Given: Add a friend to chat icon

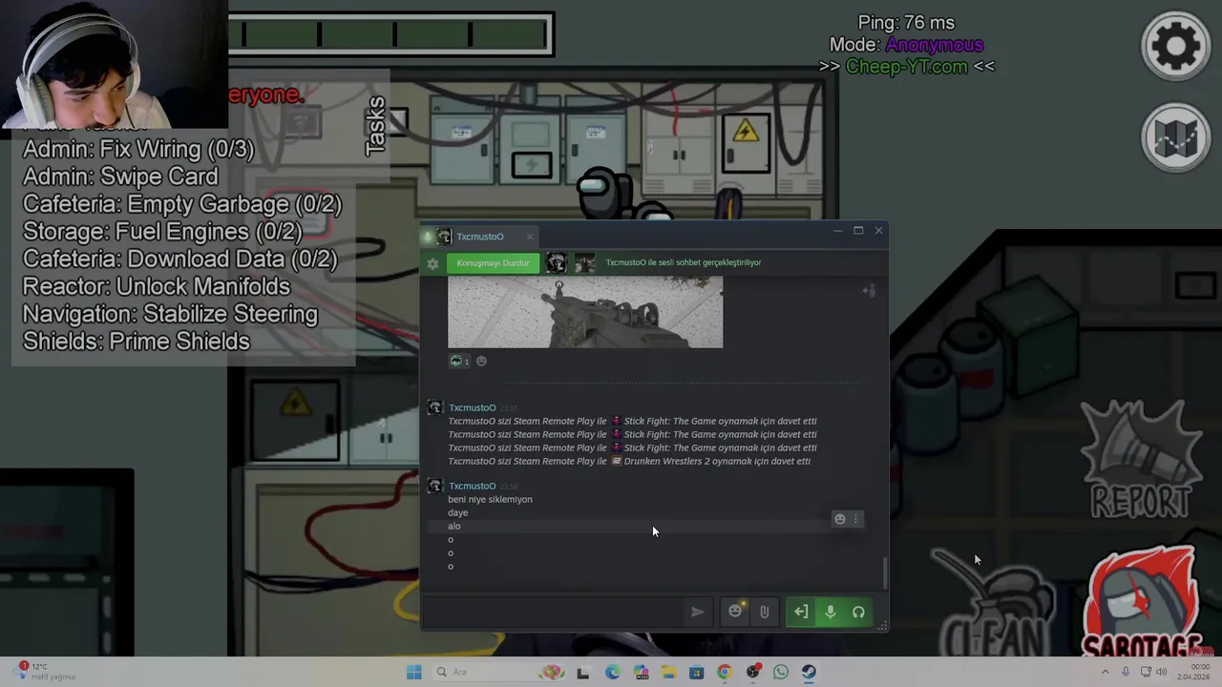Looking at the screenshot, I should tap(869, 290).
